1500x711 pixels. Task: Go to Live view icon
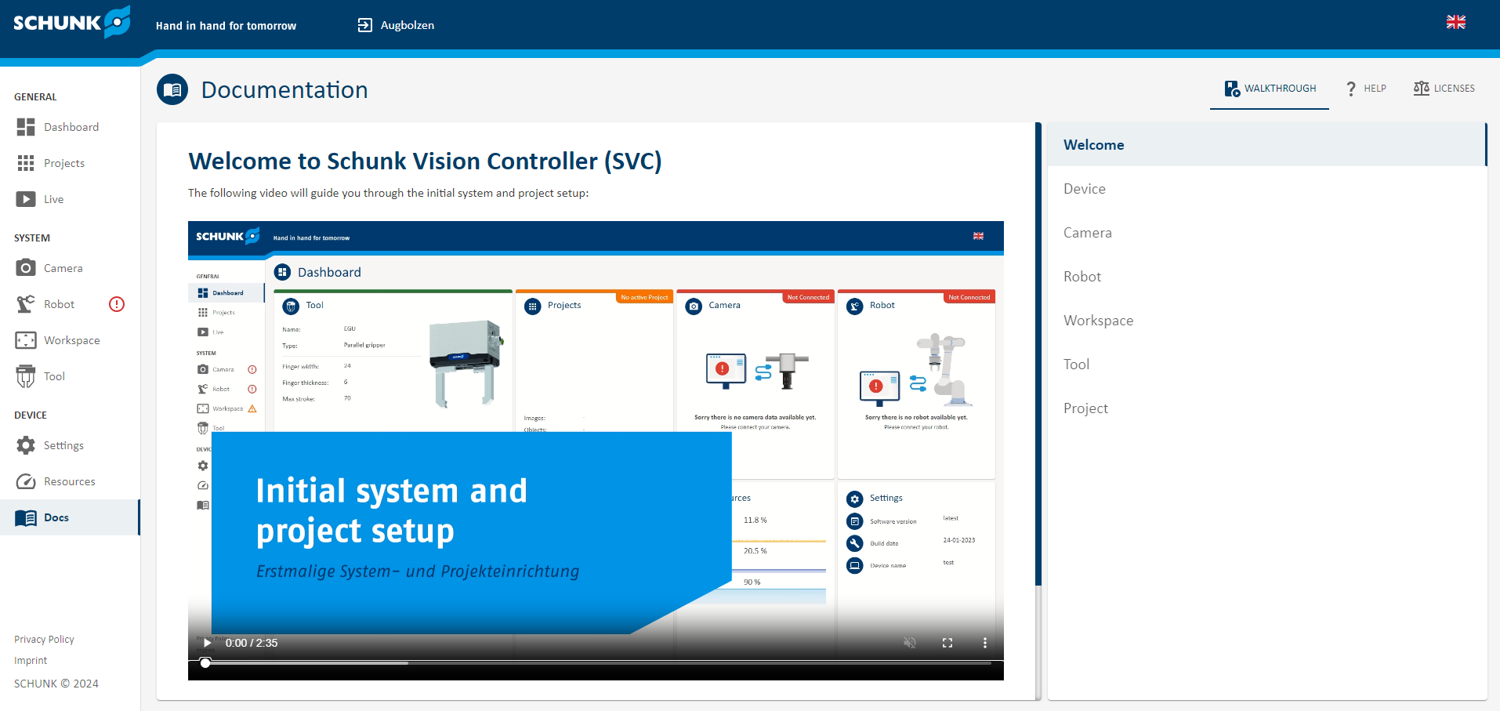pos(26,199)
